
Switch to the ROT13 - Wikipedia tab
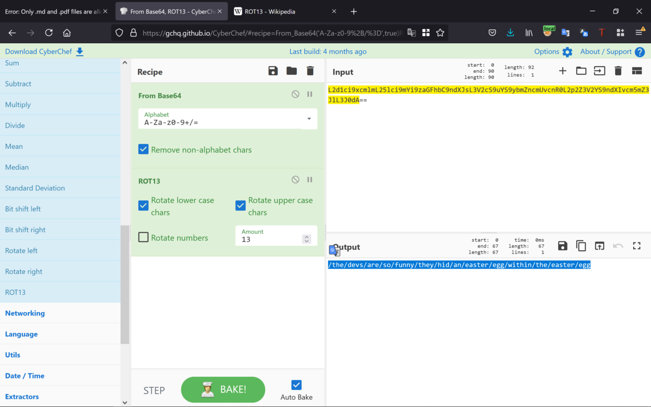(x=285, y=11)
